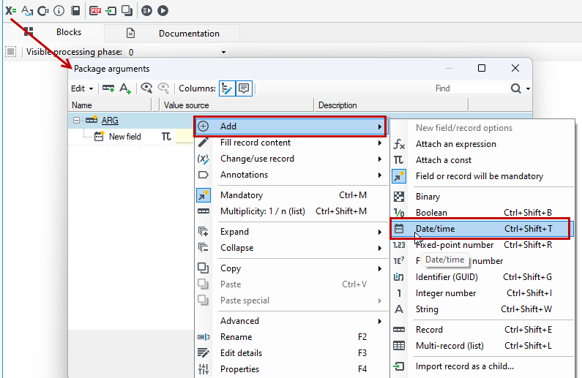
Task: Switch to the Blocks tab
Action: pos(53,32)
